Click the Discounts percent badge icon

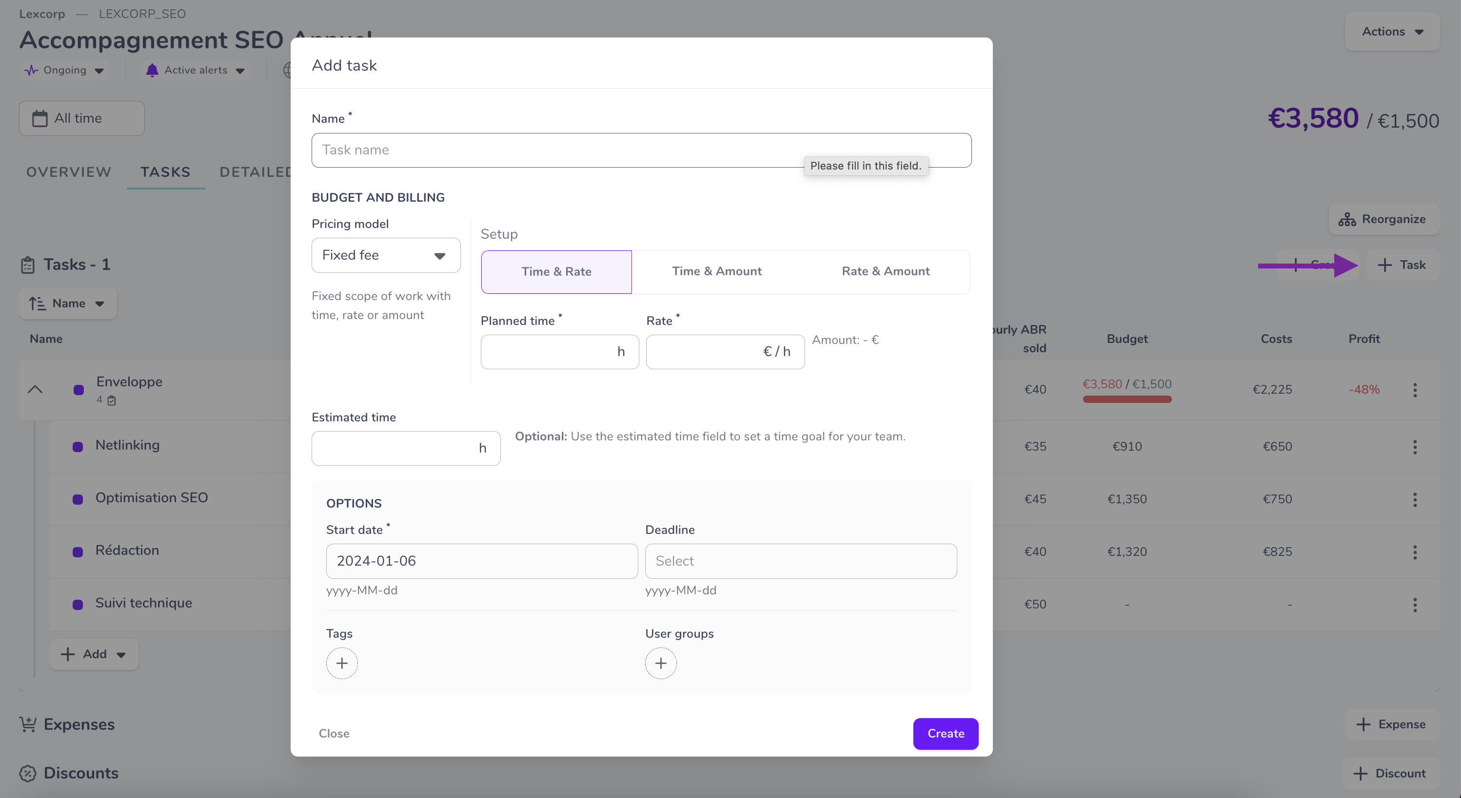[x=28, y=773]
